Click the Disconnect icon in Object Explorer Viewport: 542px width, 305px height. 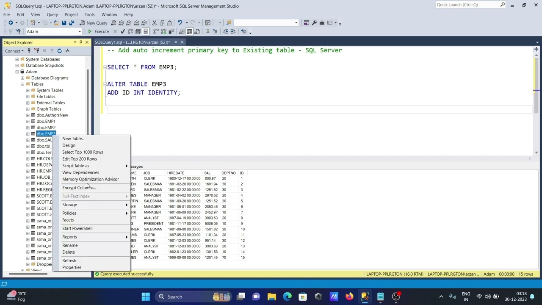(x=36, y=51)
